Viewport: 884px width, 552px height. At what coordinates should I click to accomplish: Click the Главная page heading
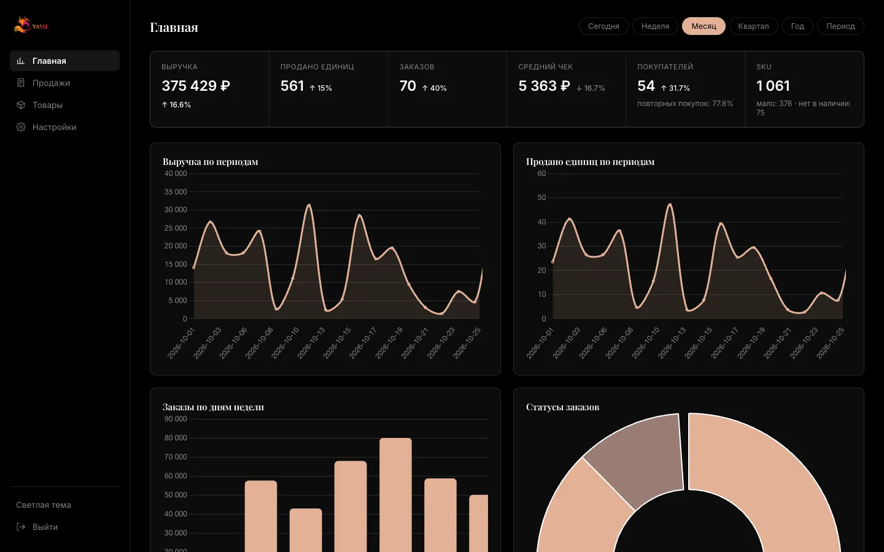pyautogui.click(x=174, y=27)
